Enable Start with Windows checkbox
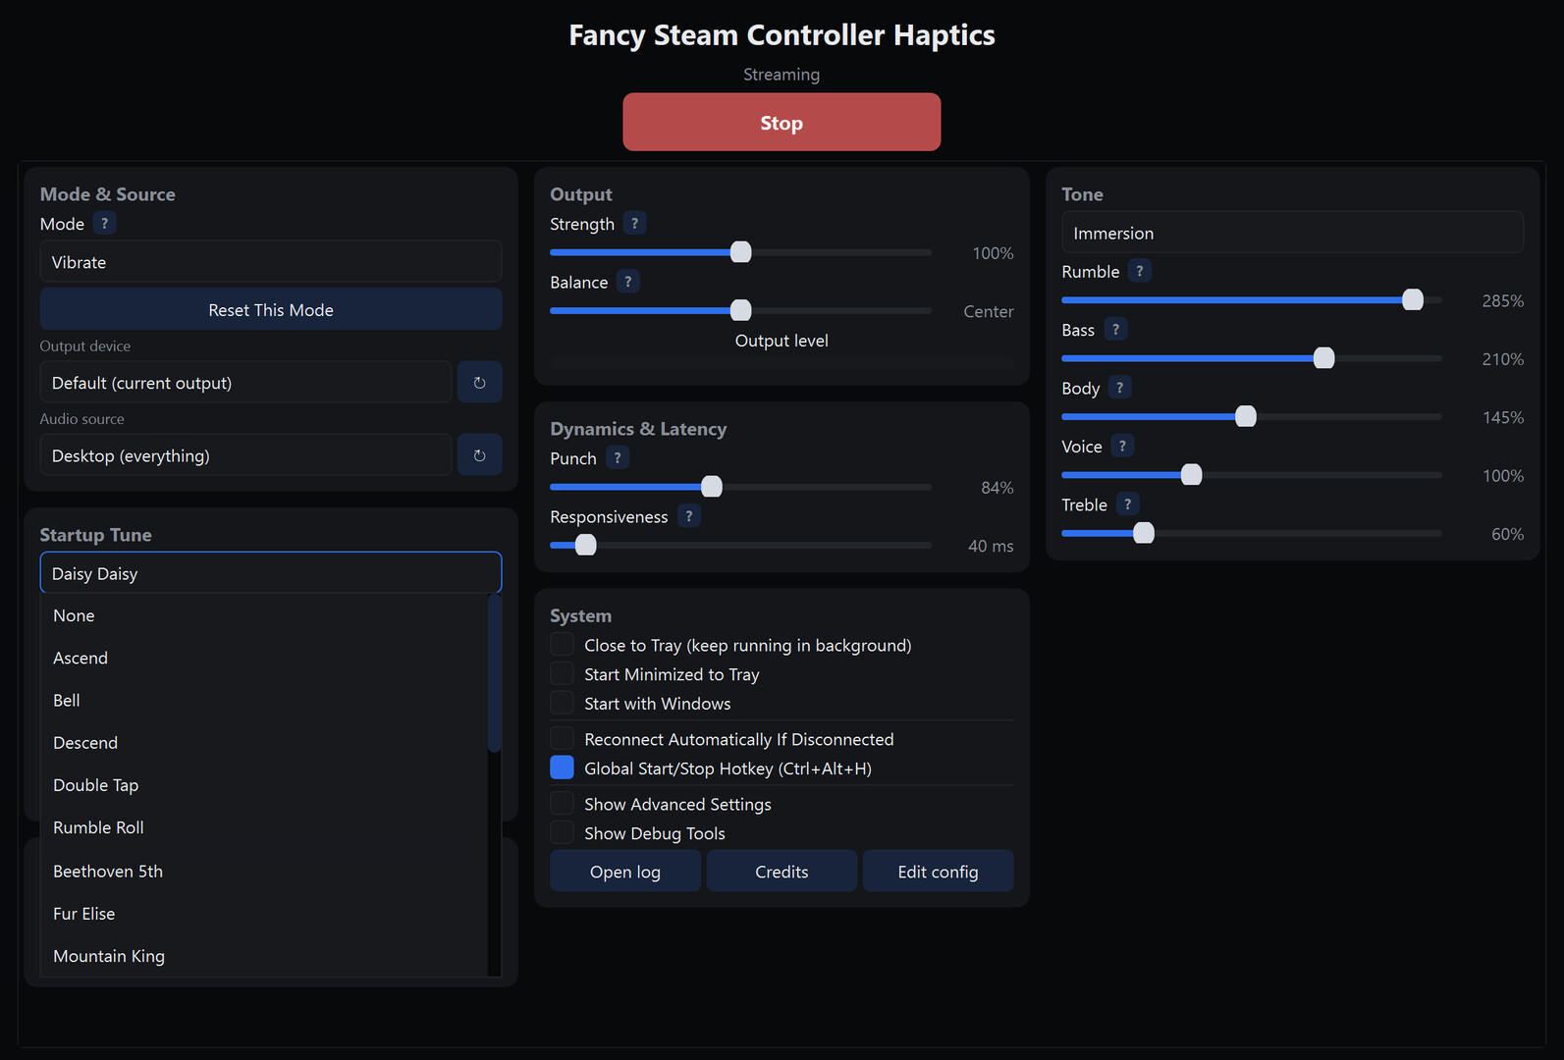The image size is (1564, 1060). (562, 704)
